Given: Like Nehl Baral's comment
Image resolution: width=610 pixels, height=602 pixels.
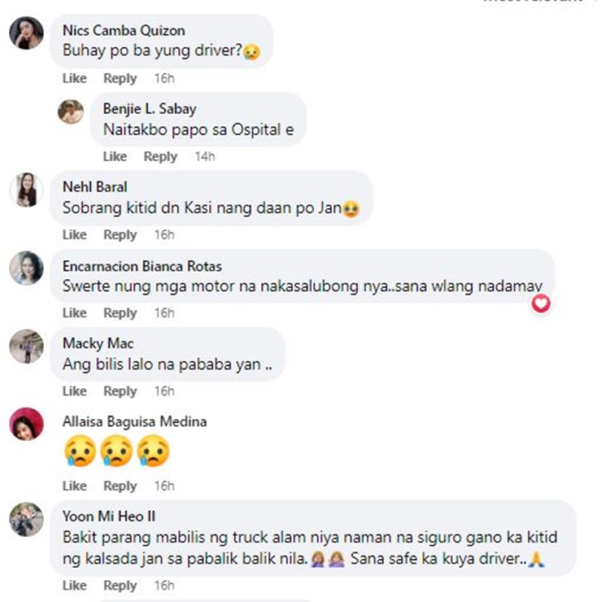Looking at the screenshot, I should [x=75, y=234].
